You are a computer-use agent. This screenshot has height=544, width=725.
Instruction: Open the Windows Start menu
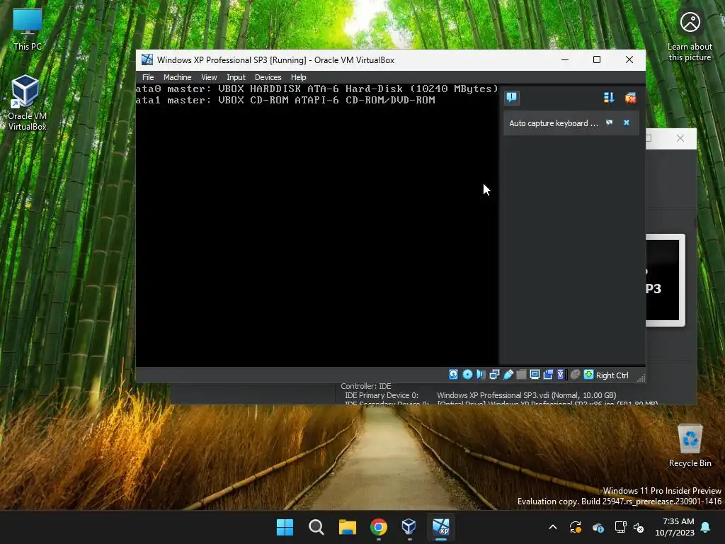pos(285,527)
